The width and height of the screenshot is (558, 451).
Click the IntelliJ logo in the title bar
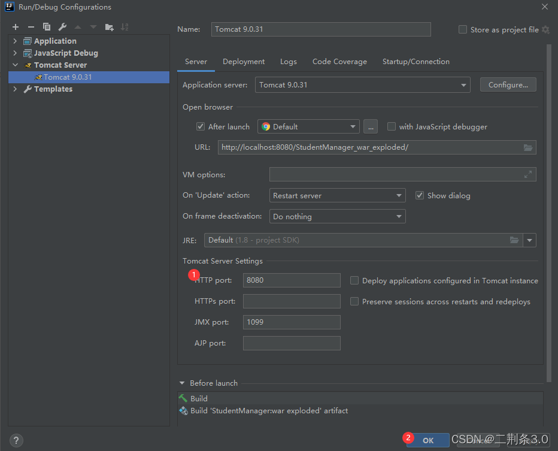[10, 7]
